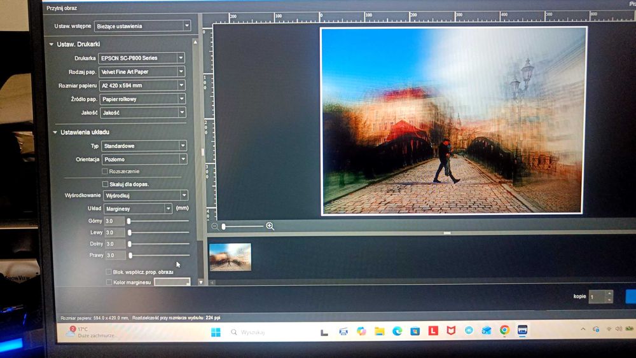Open the round light-blue taskbar app

tap(469, 331)
